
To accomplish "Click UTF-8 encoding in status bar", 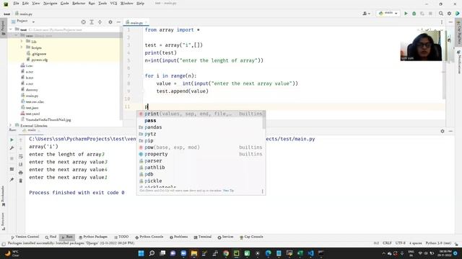I will [x=401, y=243].
